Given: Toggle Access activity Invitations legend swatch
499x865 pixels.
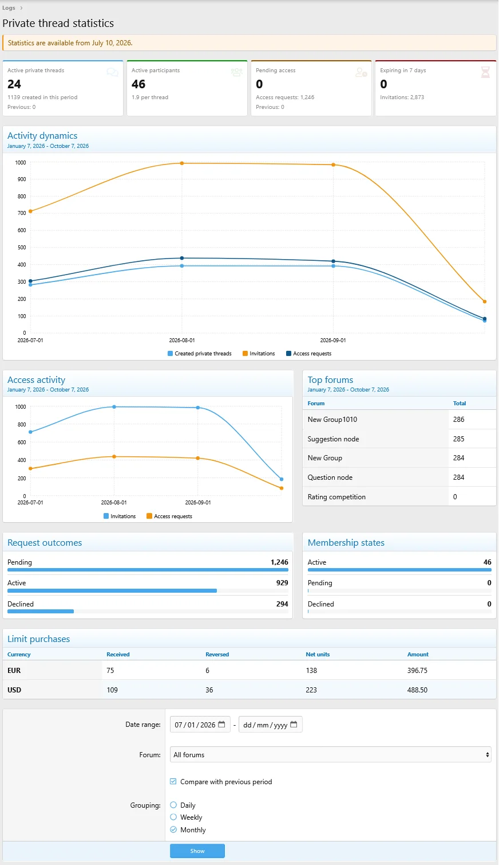Looking at the screenshot, I should click(106, 516).
